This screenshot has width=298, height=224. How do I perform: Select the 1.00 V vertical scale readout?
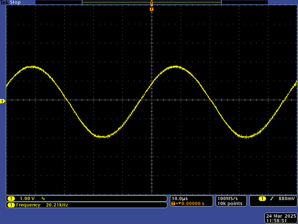coord(27,198)
